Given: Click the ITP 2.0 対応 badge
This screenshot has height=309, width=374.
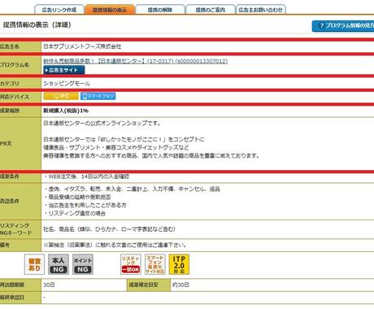Looking at the screenshot, I should [x=179, y=264].
